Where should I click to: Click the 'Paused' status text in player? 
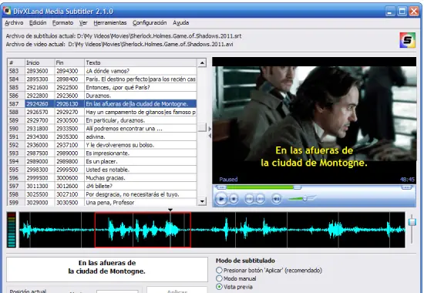coord(228,180)
